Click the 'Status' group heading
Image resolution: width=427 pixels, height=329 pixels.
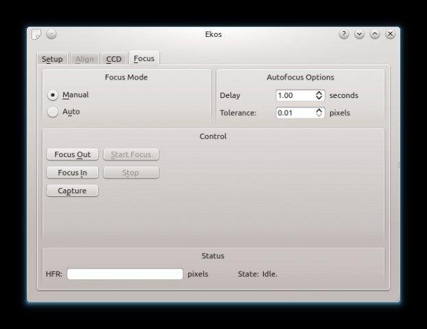pos(213,256)
